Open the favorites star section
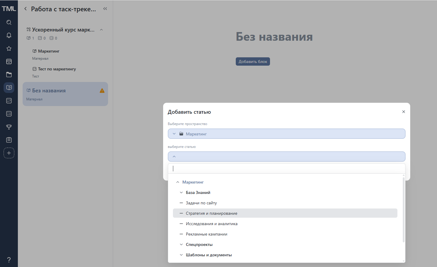This screenshot has width=437, height=267. pos(9,48)
